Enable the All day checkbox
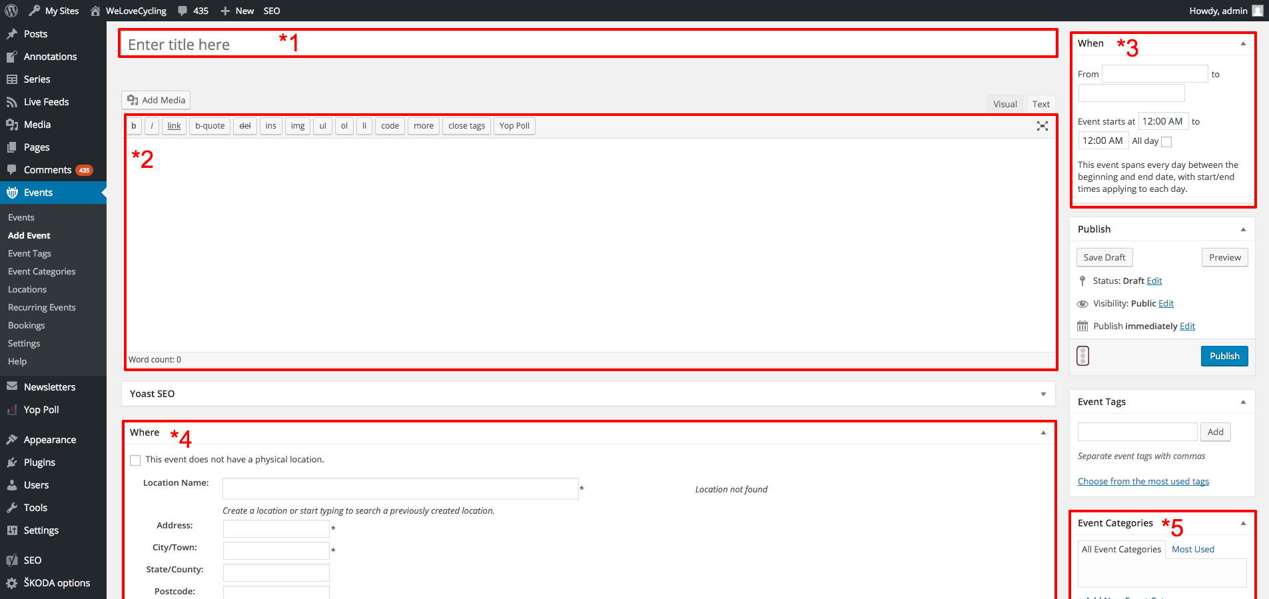The height and width of the screenshot is (599, 1269). pyautogui.click(x=1166, y=141)
